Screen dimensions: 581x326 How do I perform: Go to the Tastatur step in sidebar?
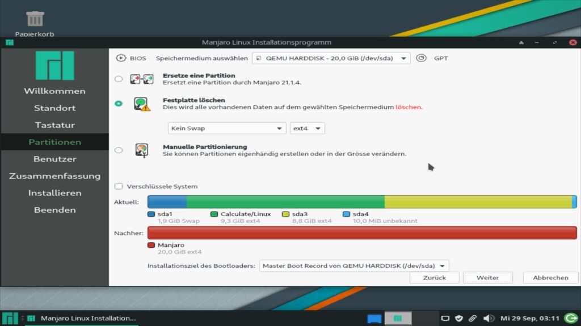55,125
